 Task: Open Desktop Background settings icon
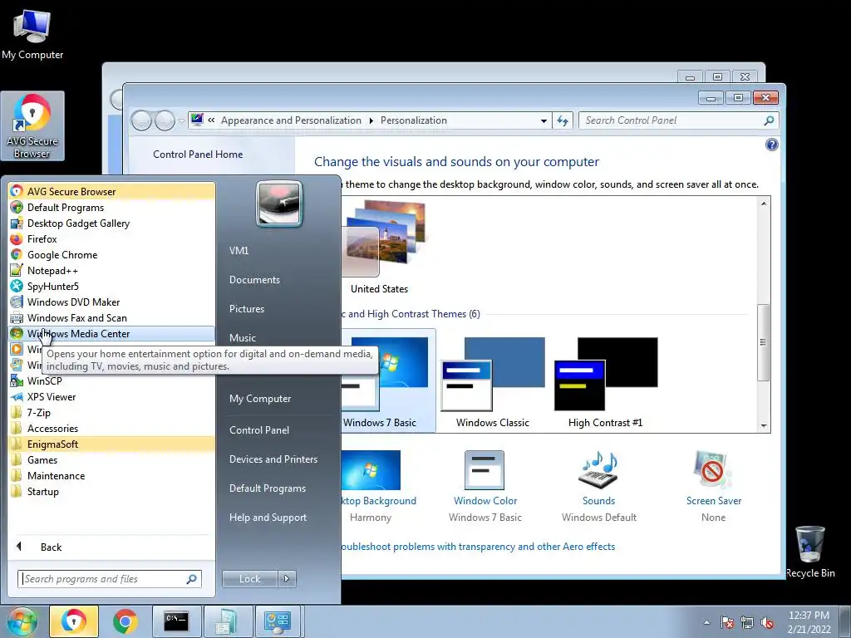tap(371, 470)
